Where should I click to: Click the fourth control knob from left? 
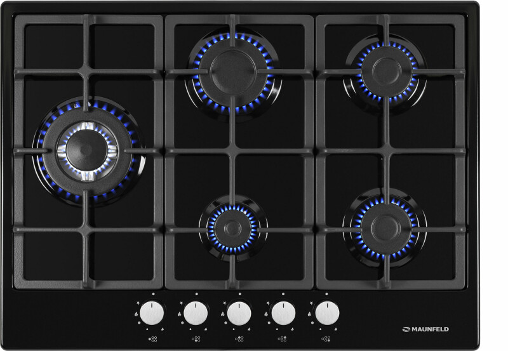click(283, 313)
